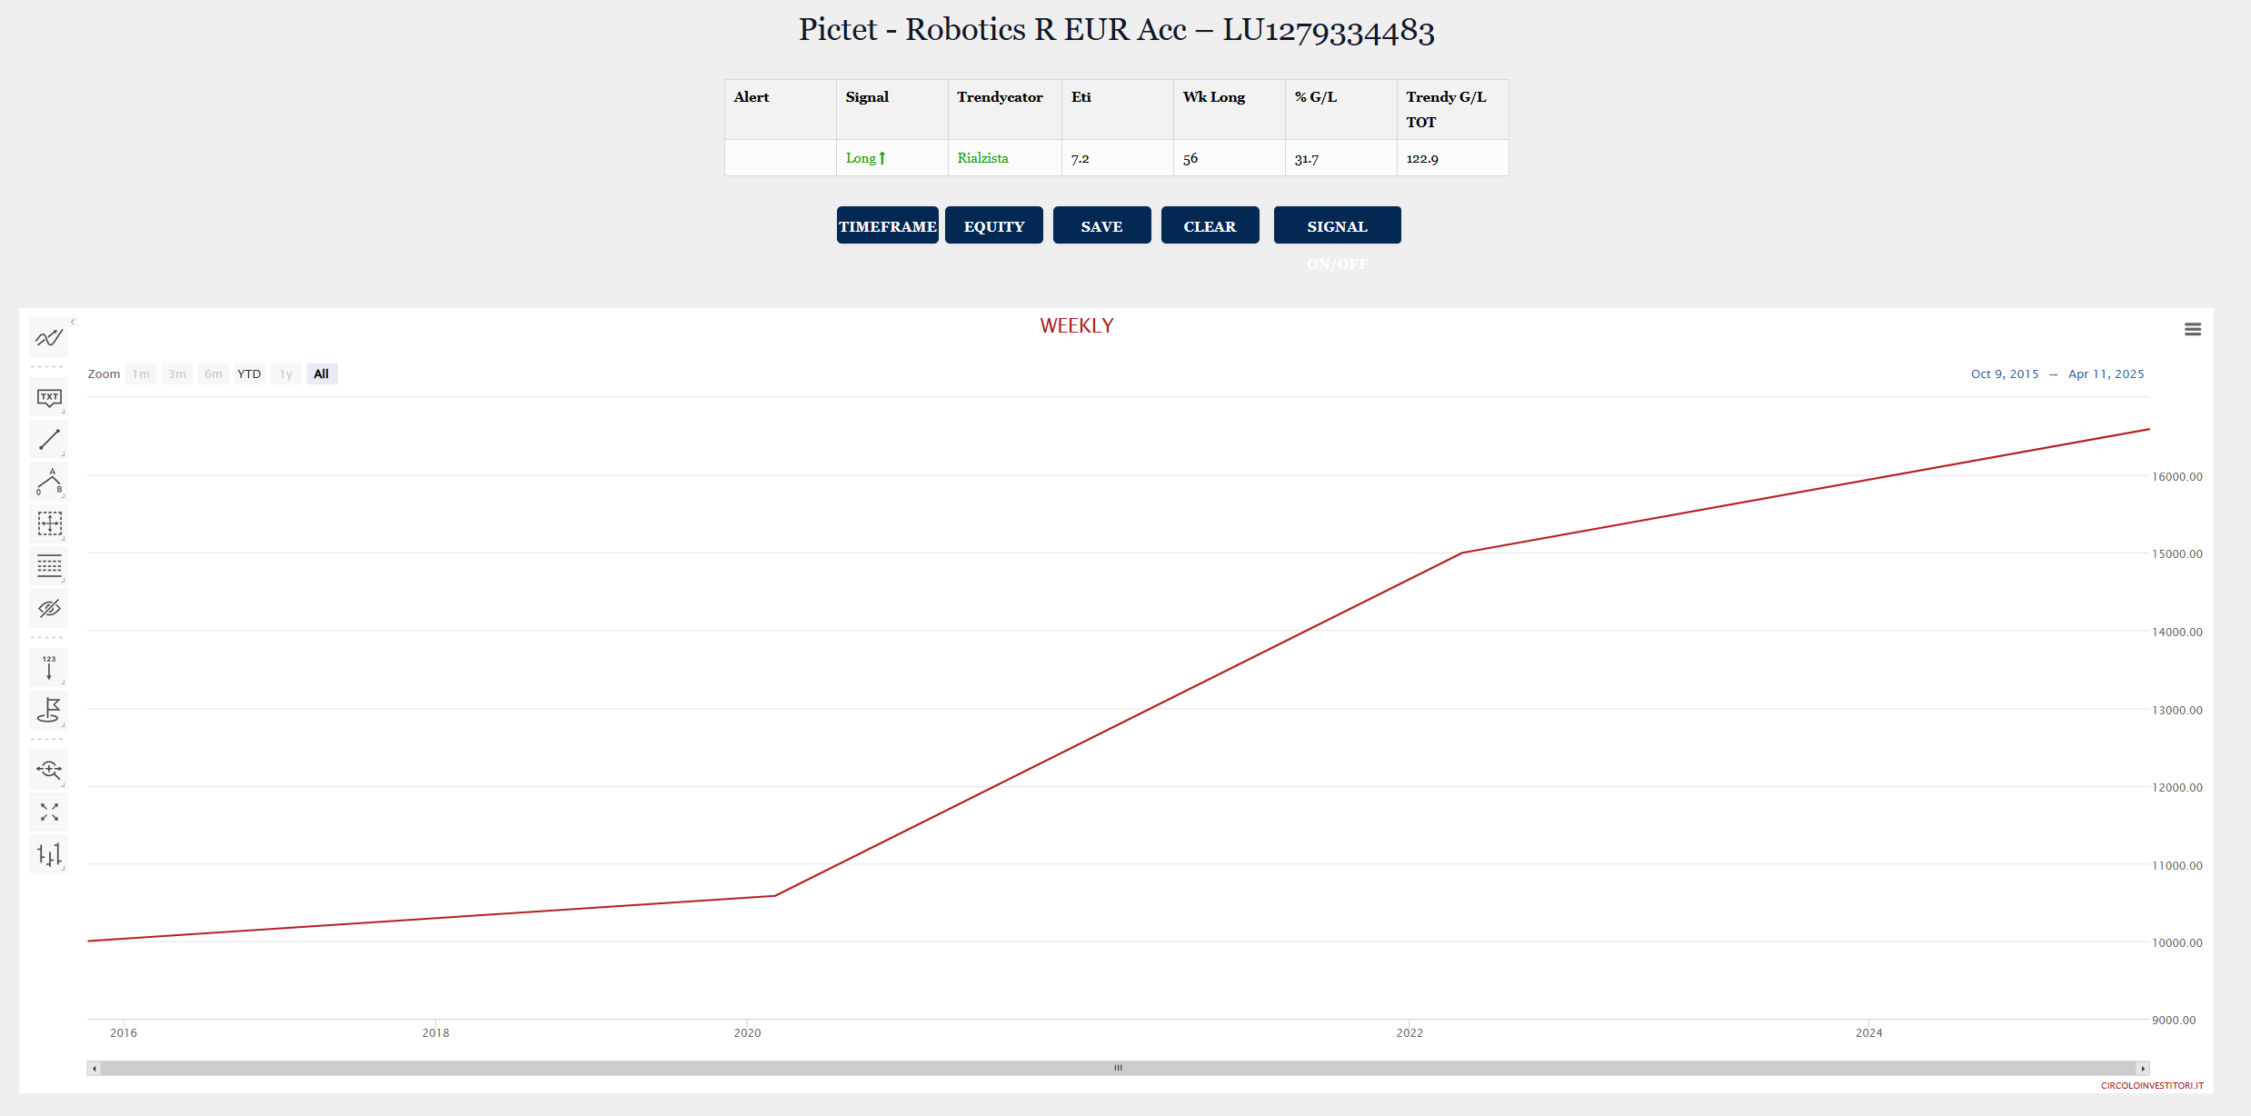Click the TIMEFRAME button
The height and width of the screenshot is (1116, 2251).
pyautogui.click(x=888, y=225)
